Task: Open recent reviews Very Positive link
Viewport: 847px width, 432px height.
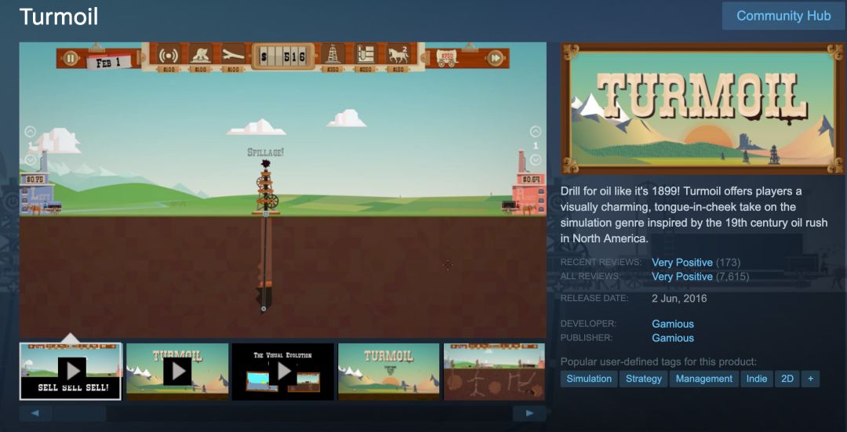Action: pos(682,263)
